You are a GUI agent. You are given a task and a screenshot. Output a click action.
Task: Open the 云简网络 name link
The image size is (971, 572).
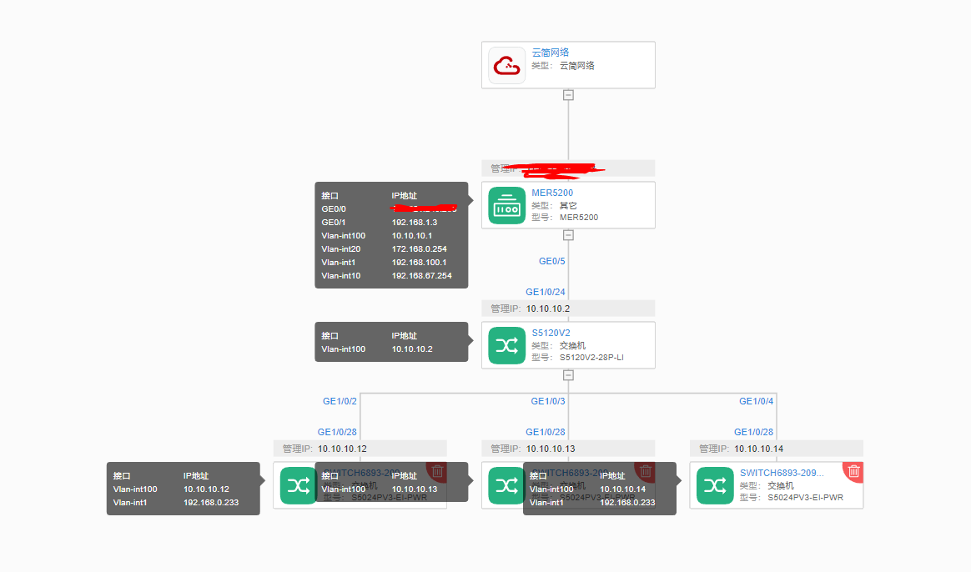pyautogui.click(x=551, y=53)
